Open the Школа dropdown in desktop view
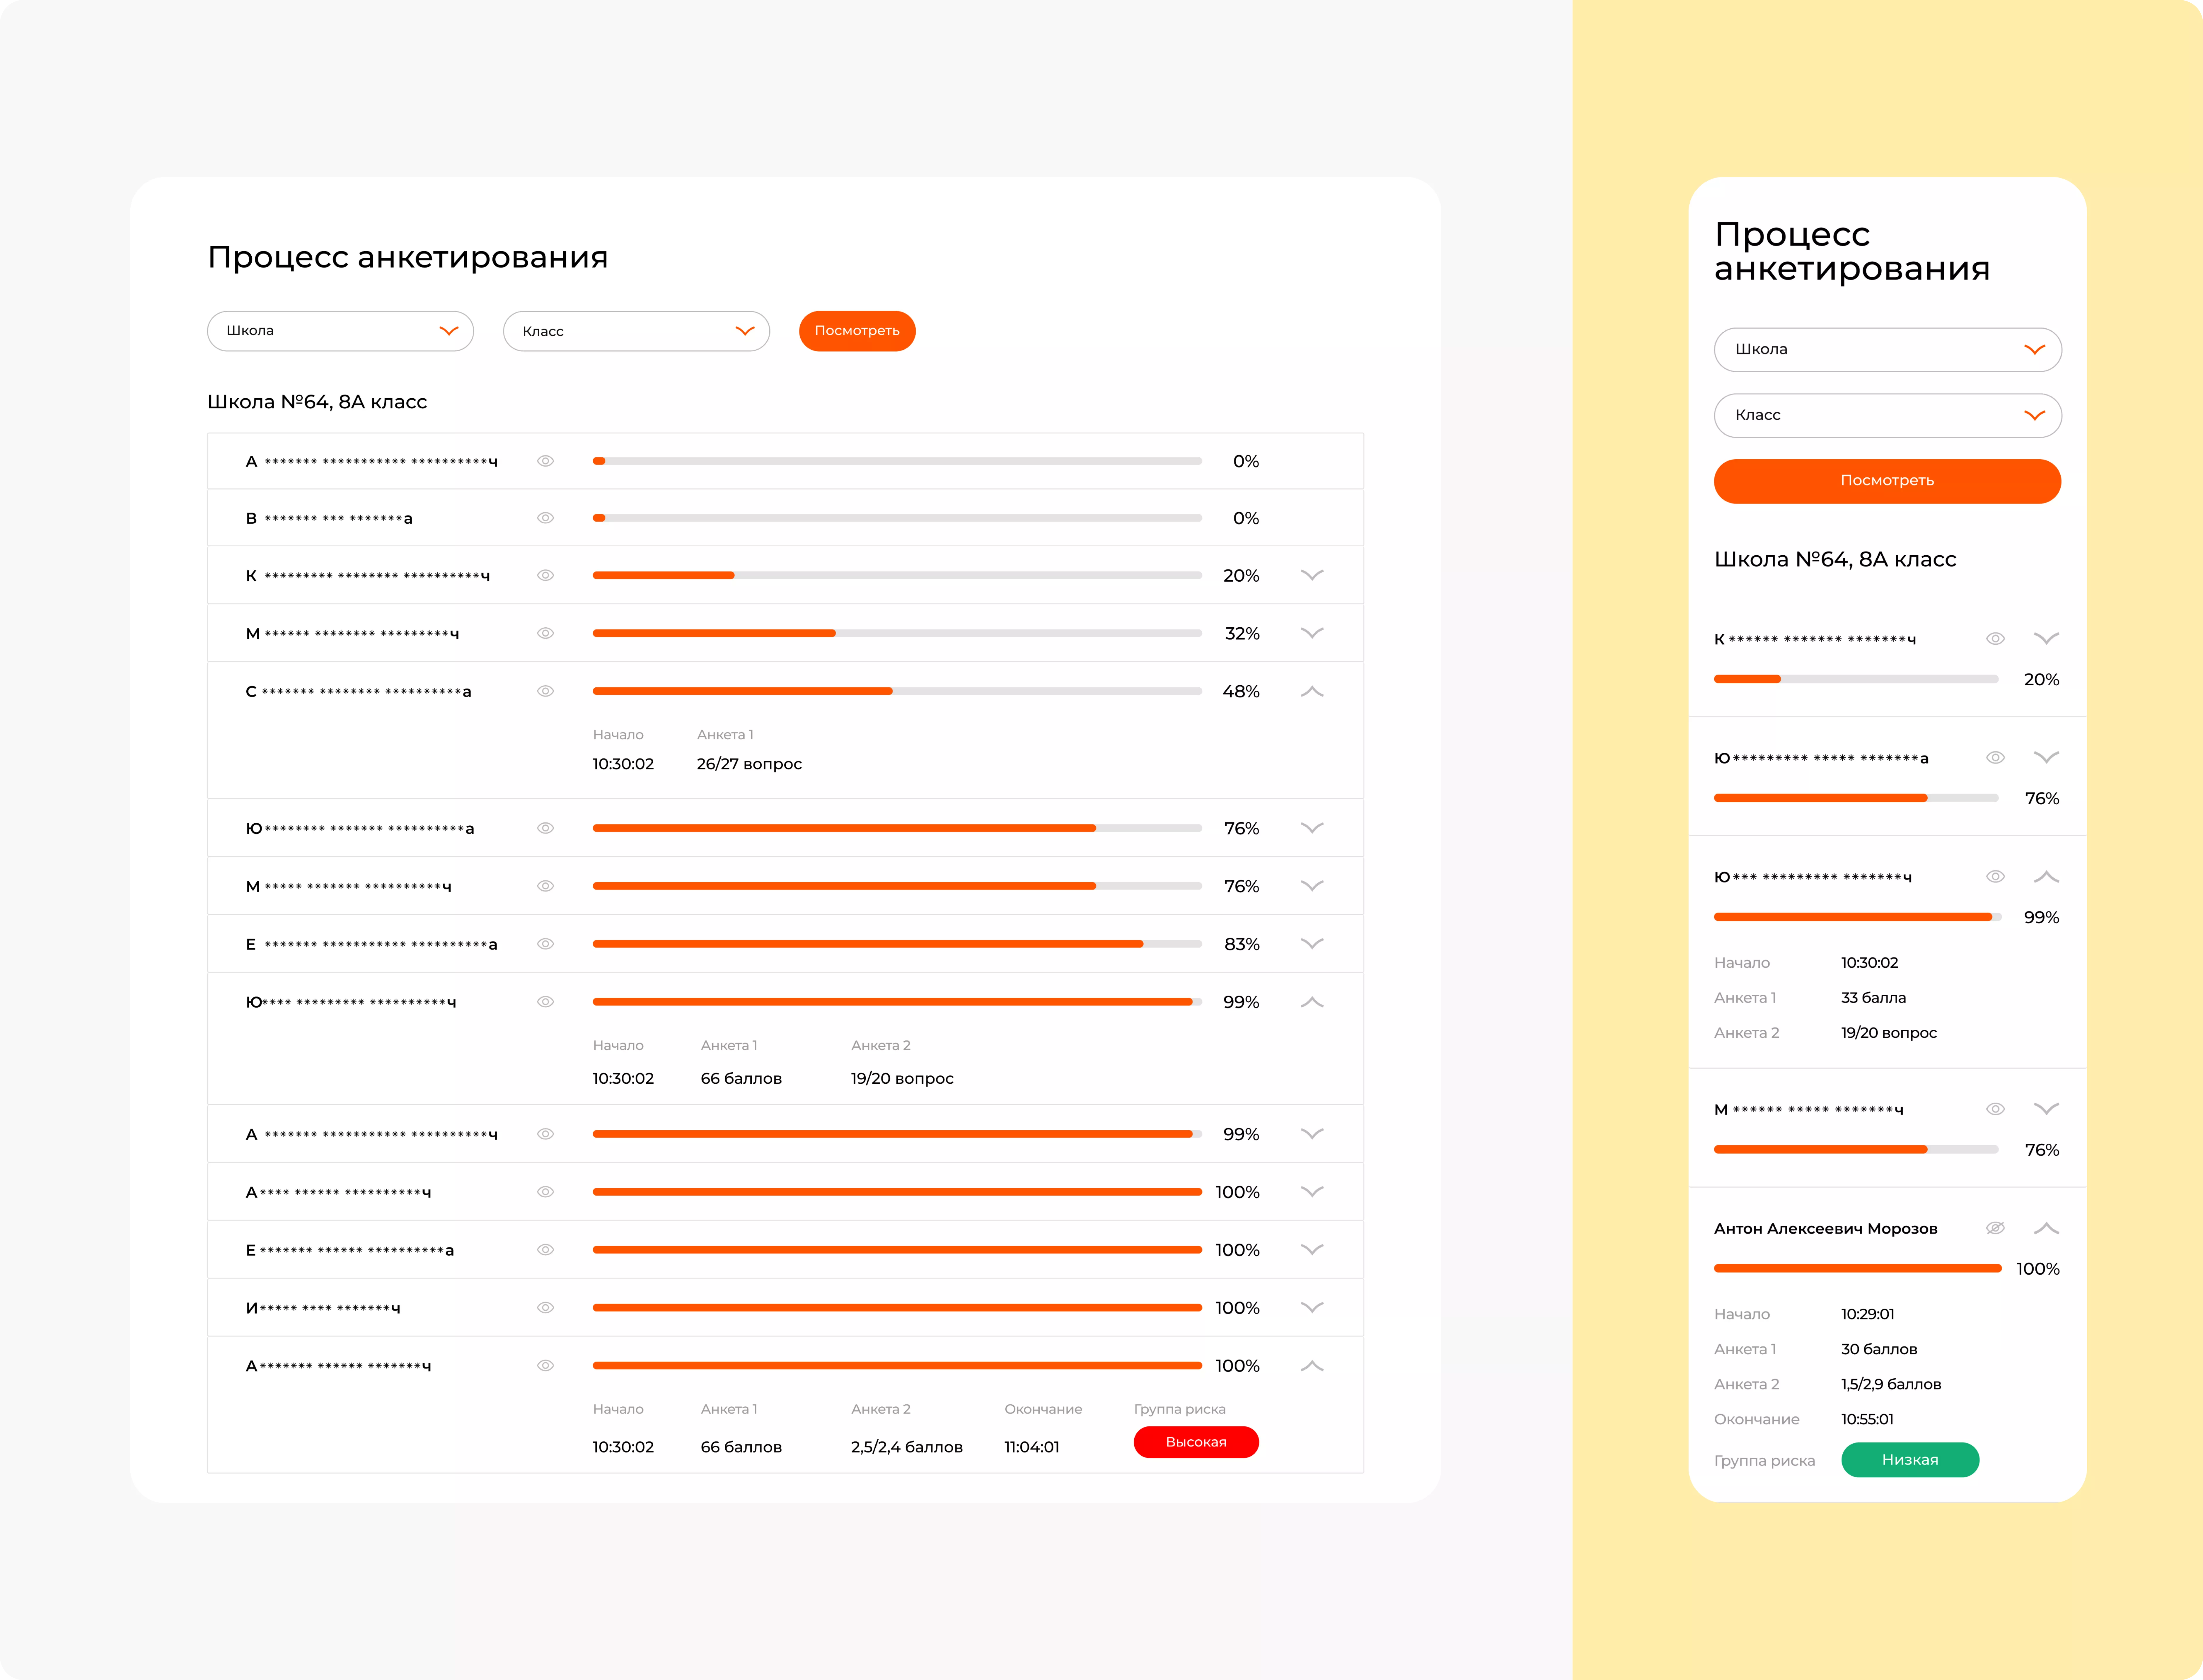Viewport: 2203px width, 1680px height. coord(340,331)
